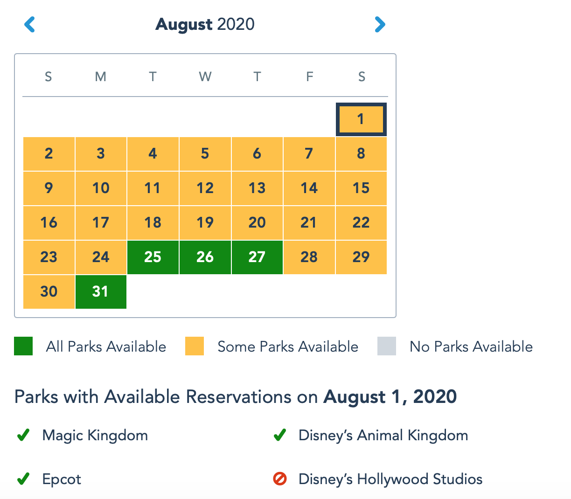
Task: Pick August 9 on the calendar
Action: [49, 188]
